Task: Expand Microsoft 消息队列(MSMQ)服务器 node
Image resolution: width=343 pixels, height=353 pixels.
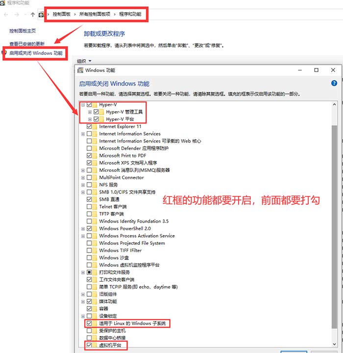Action: pyautogui.click(x=83, y=170)
